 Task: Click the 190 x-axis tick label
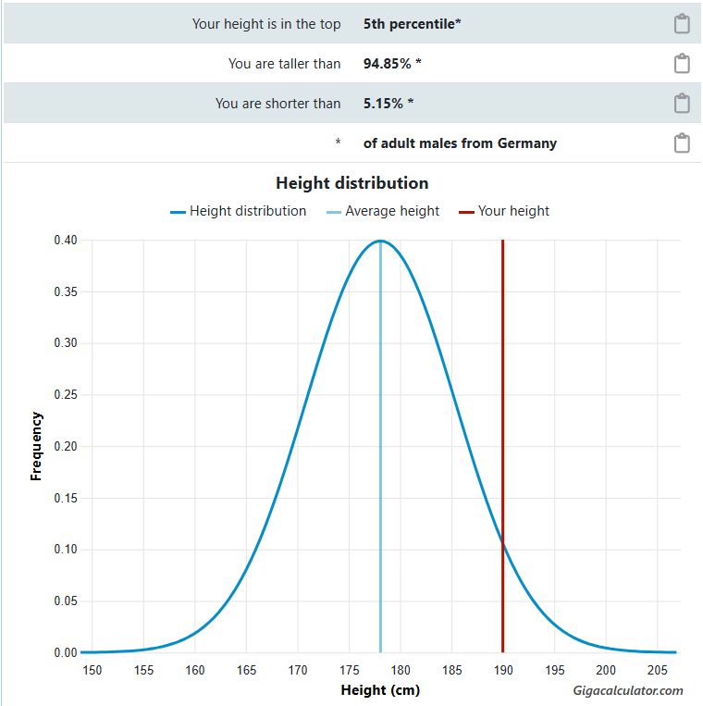coord(503,670)
